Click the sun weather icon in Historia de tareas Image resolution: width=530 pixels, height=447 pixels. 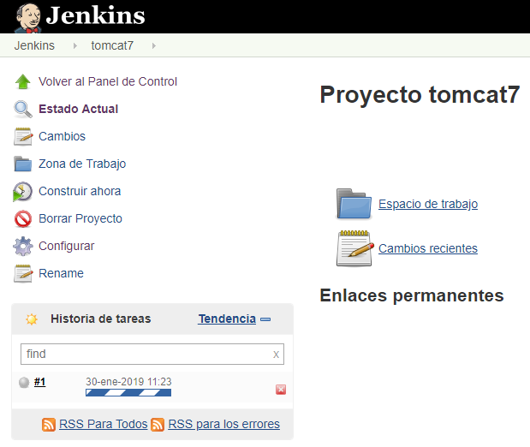click(x=32, y=319)
